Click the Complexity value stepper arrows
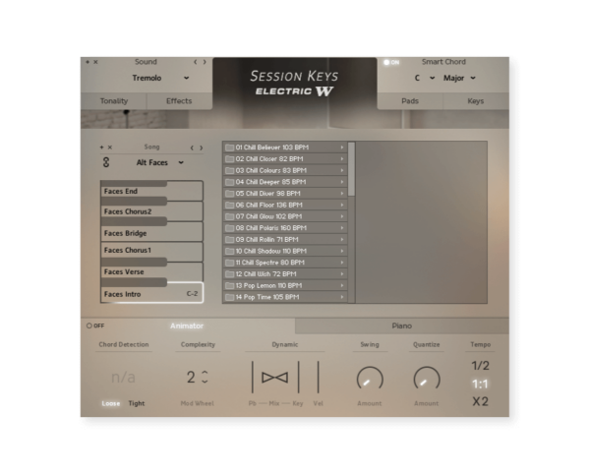Screen dimensions: 590x474 tap(205, 377)
